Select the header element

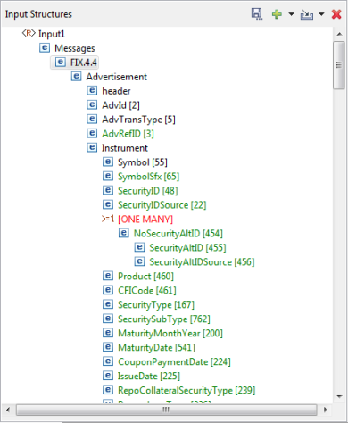116,91
